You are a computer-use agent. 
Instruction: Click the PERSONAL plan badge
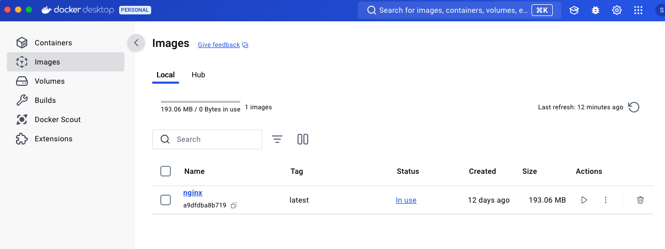point(135,10)
